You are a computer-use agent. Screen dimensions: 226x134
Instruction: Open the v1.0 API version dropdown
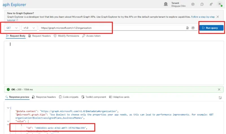coord(29,28)
